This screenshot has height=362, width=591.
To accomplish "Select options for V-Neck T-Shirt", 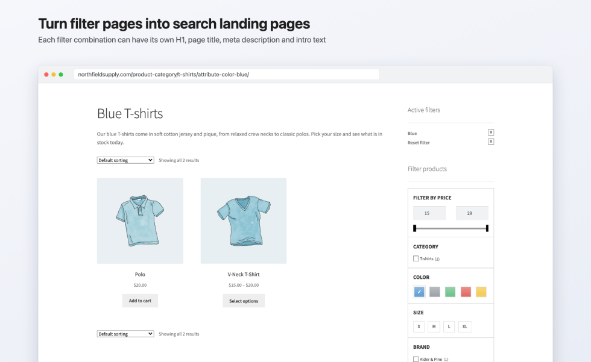I will (x=244, y=301).
